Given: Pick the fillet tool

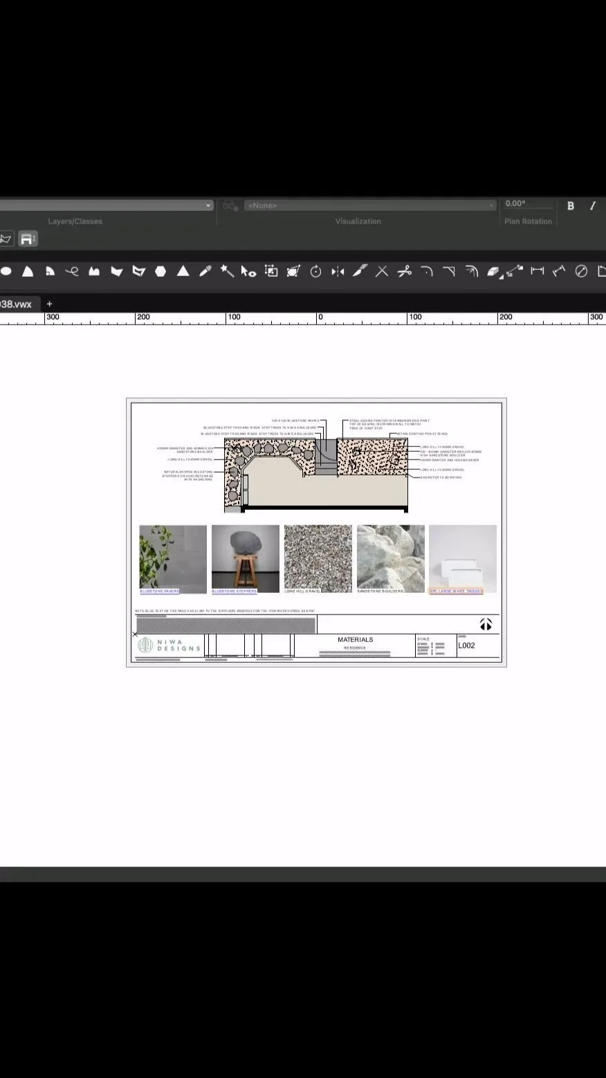Looking at the screenshot, I should coord(427,271).
